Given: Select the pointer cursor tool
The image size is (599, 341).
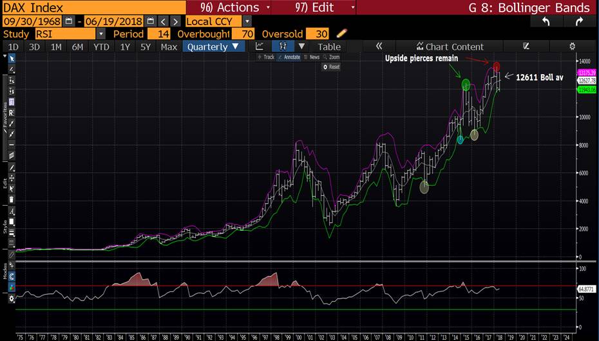Looking at the screenshot, I should 12,59.
